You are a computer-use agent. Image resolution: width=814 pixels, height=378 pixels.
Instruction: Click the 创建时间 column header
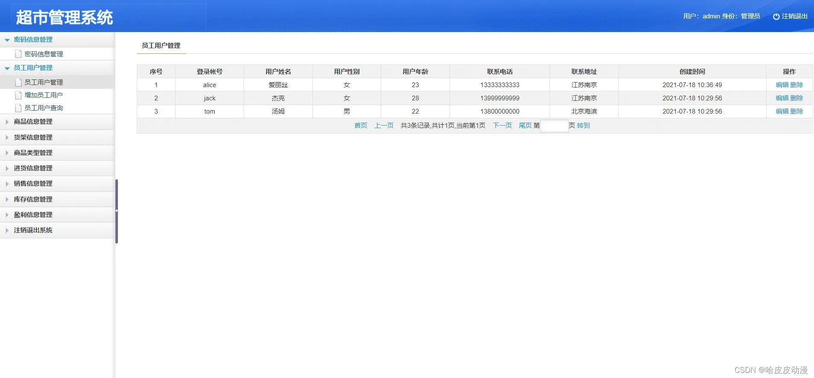click(692, 72)
